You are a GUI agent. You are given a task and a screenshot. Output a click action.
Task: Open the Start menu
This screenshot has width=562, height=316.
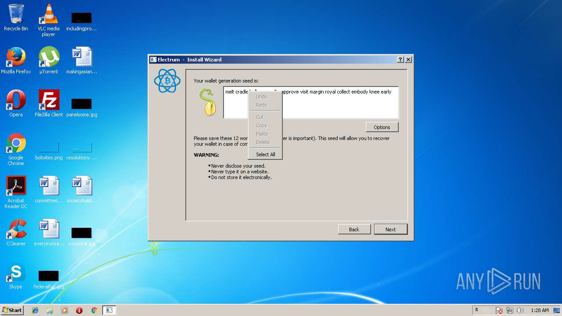point(12,310)
